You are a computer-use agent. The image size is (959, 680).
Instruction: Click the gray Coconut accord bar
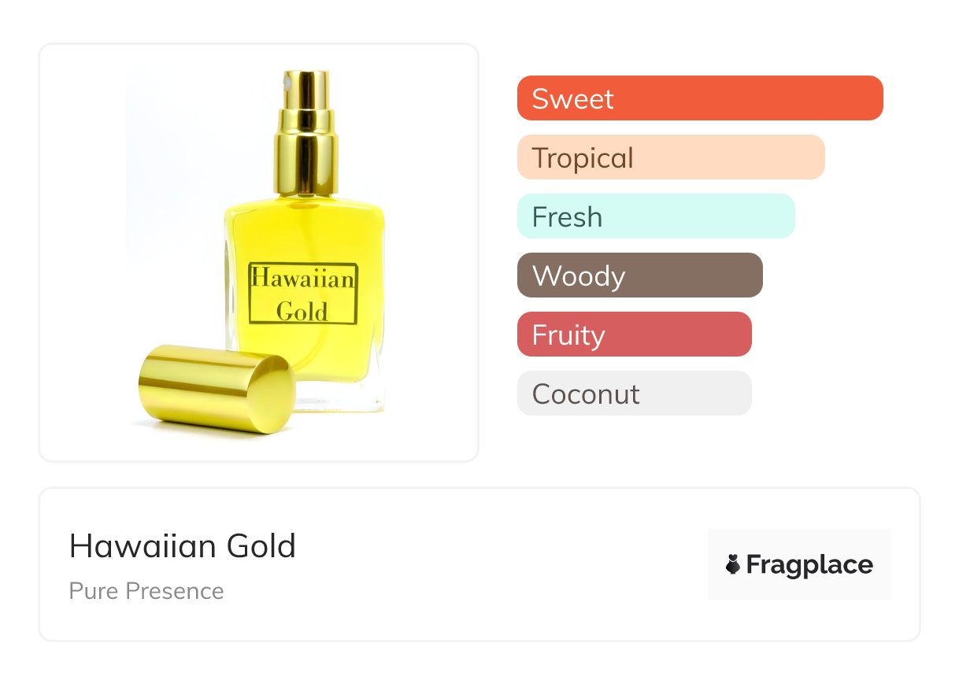tap(634, 394)
